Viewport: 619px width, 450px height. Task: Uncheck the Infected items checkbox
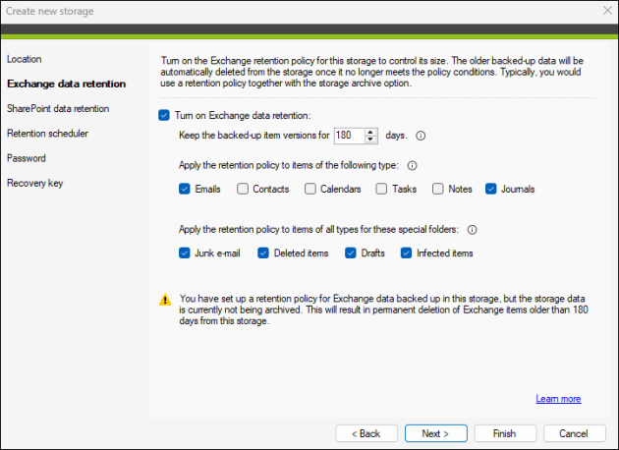click(x=406, y=253)
